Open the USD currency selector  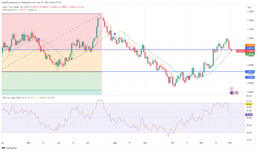click(x=249, y=7)
